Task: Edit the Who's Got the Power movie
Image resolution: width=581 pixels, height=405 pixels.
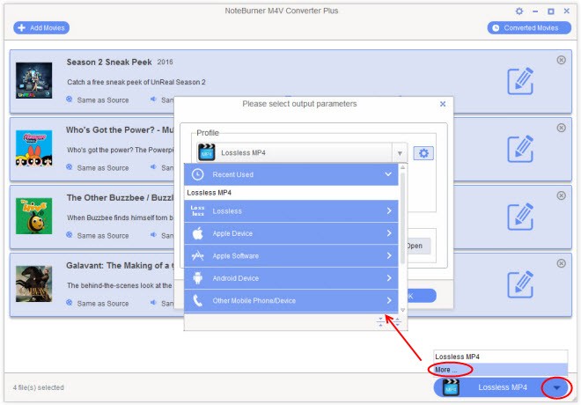Action: click(520, 149)
